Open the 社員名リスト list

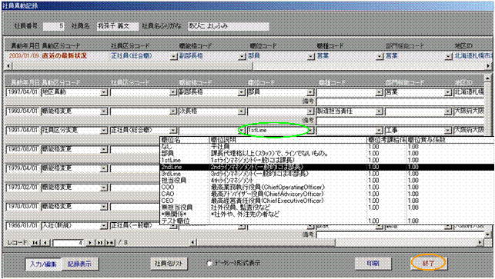(169, 264)
